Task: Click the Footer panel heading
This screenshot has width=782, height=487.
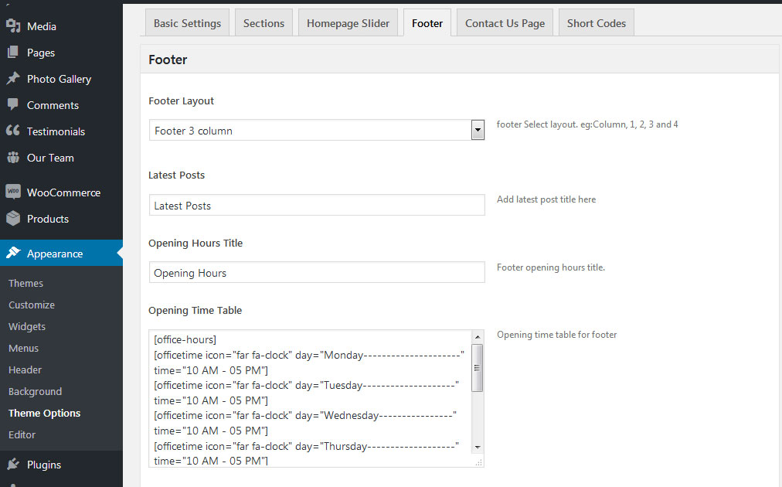Action: coord(168,60)
